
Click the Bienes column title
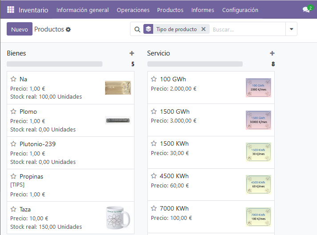coord(16,53)
